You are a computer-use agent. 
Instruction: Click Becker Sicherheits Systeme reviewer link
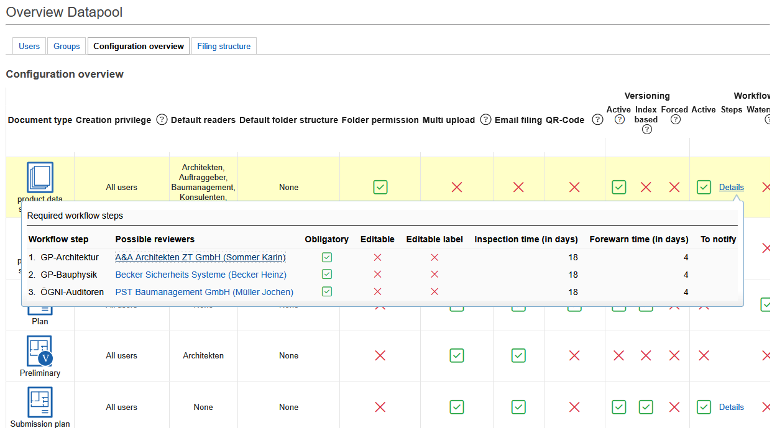point(201,275)
